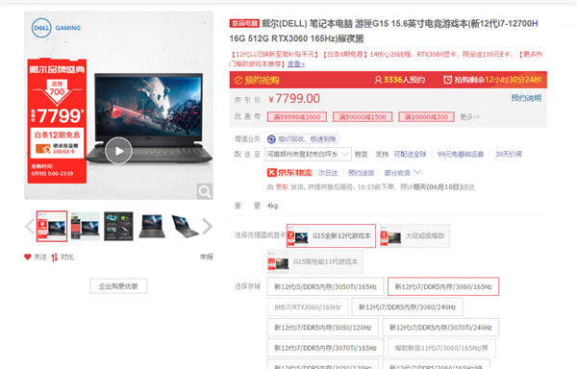Viewport: 577px width, 369px height.
Task: Select the 满10000减300 coupon
Action: click(426, 117)
